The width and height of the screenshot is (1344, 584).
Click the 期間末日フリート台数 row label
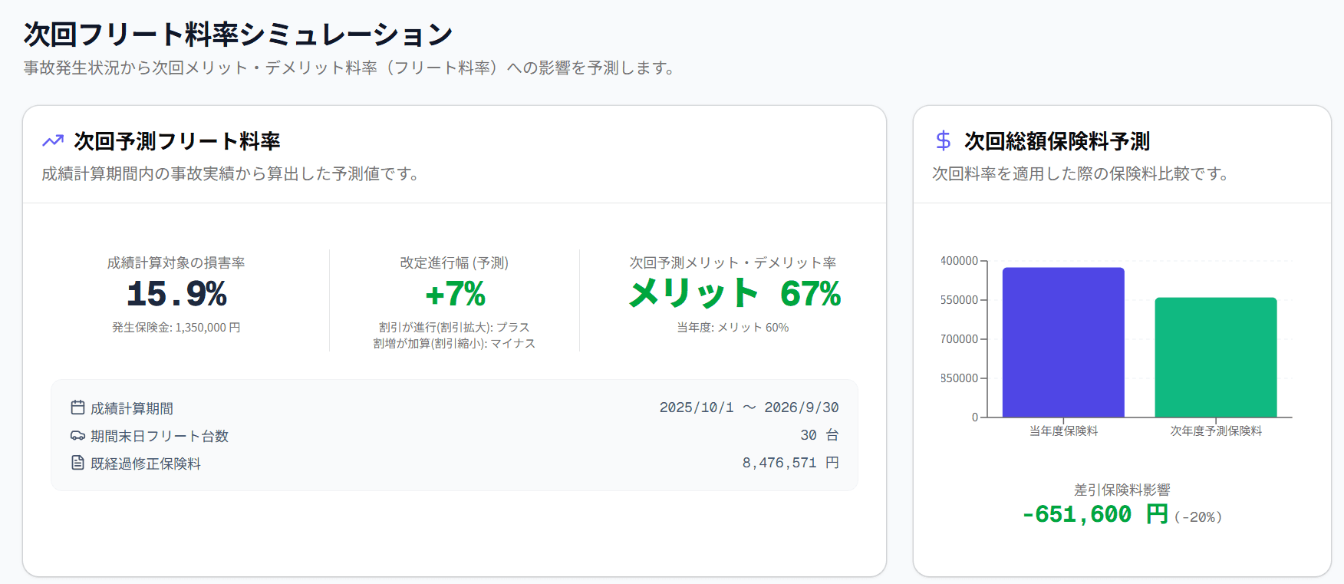160,436
